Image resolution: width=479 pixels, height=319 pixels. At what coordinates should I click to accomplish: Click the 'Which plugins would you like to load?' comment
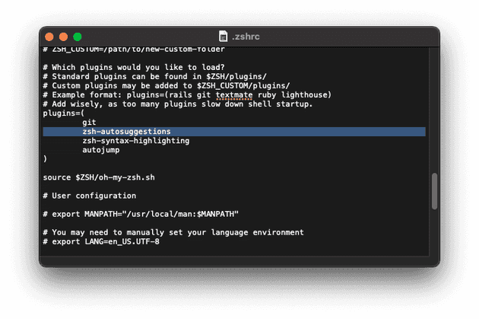pos(134,67)
